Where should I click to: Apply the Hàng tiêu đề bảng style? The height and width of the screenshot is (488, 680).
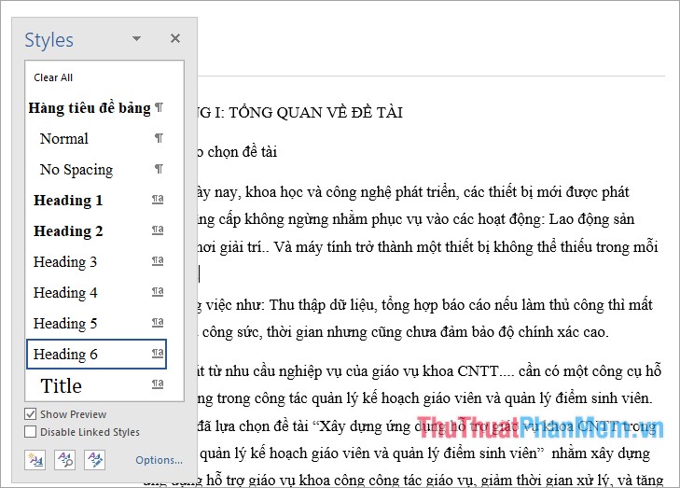pyautogui.click(x=96, y=107)
